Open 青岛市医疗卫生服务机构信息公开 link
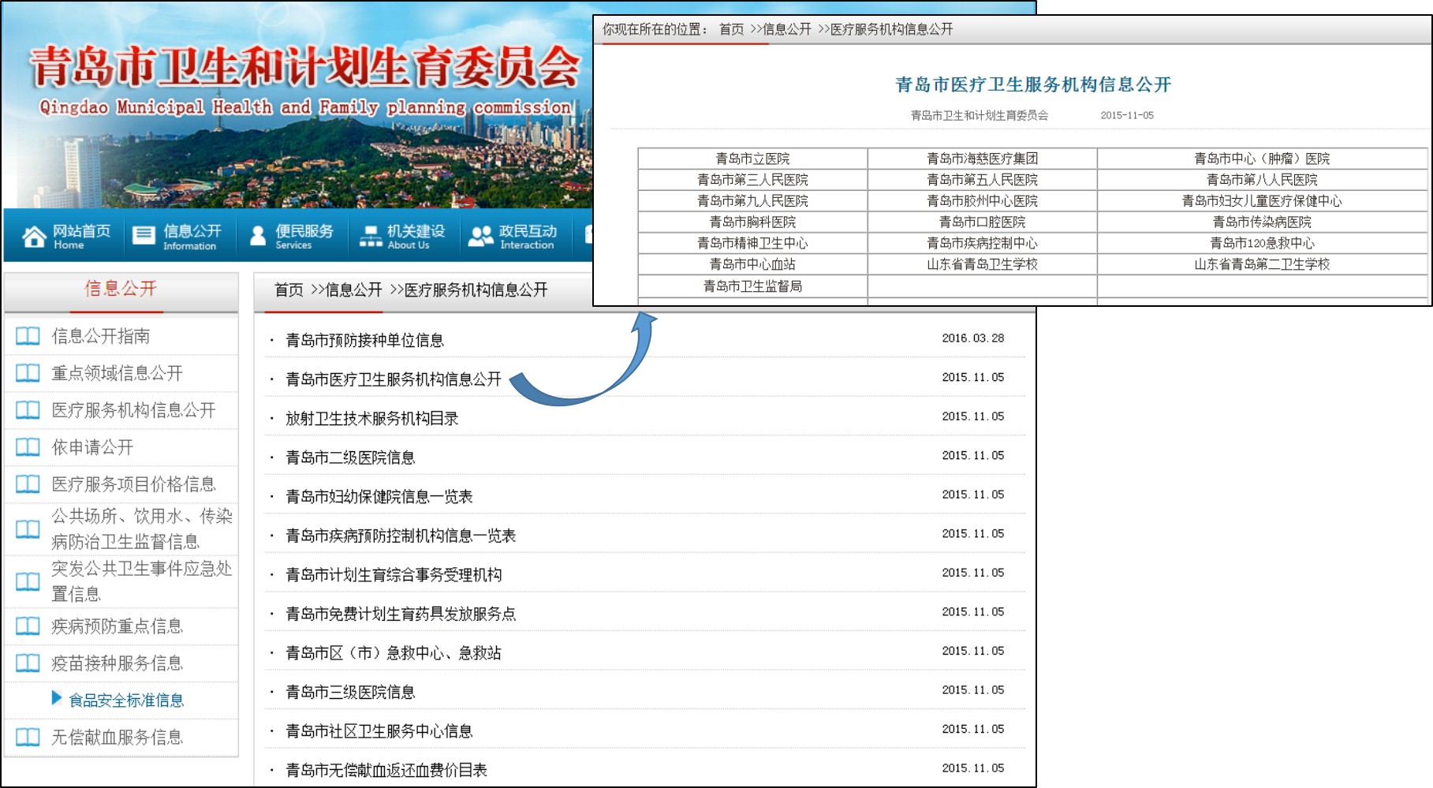Viewport: 1433px width, 788px height. pos(393,380)
